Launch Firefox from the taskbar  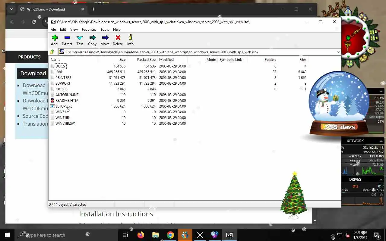coord(141,235)
